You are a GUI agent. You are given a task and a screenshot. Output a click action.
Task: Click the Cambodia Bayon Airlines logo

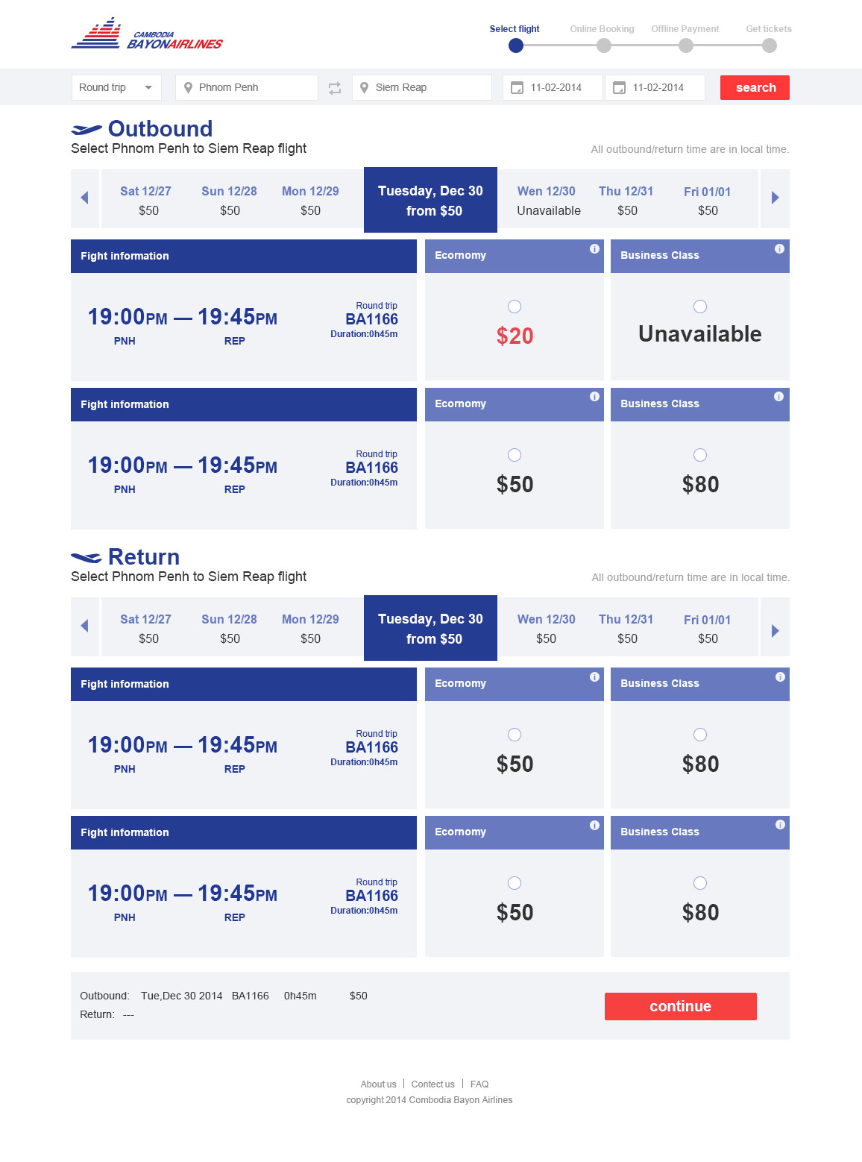pyautogui.click(x=147, y=34)
